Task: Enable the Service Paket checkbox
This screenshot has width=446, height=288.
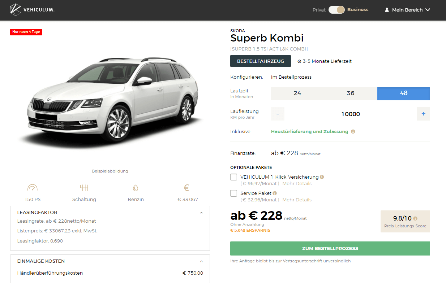Action: pos(234,193)
